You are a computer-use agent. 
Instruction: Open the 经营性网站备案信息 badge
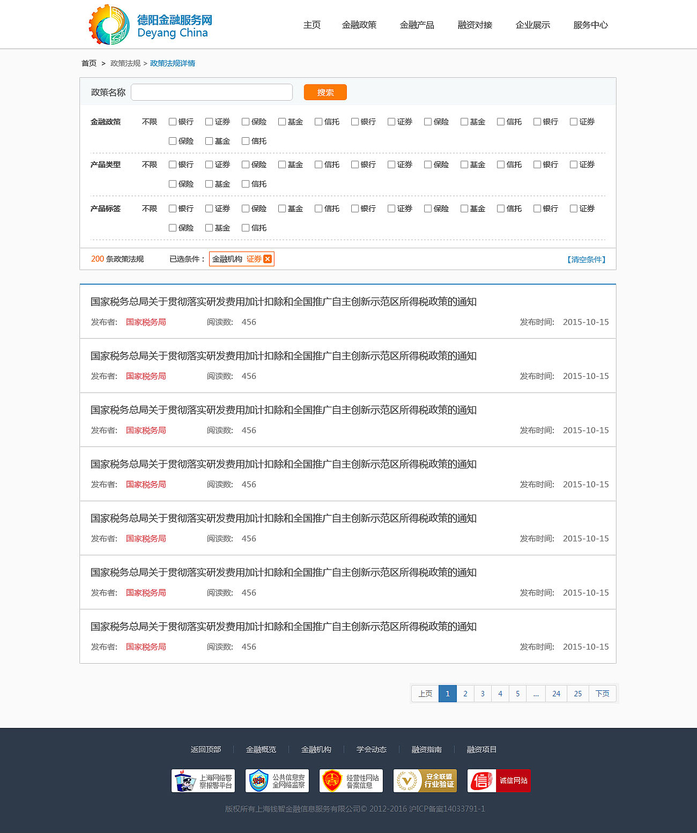[351, 781]
